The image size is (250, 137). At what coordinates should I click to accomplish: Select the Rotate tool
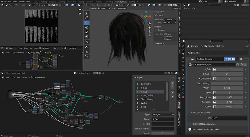click(x=87, y=27)
